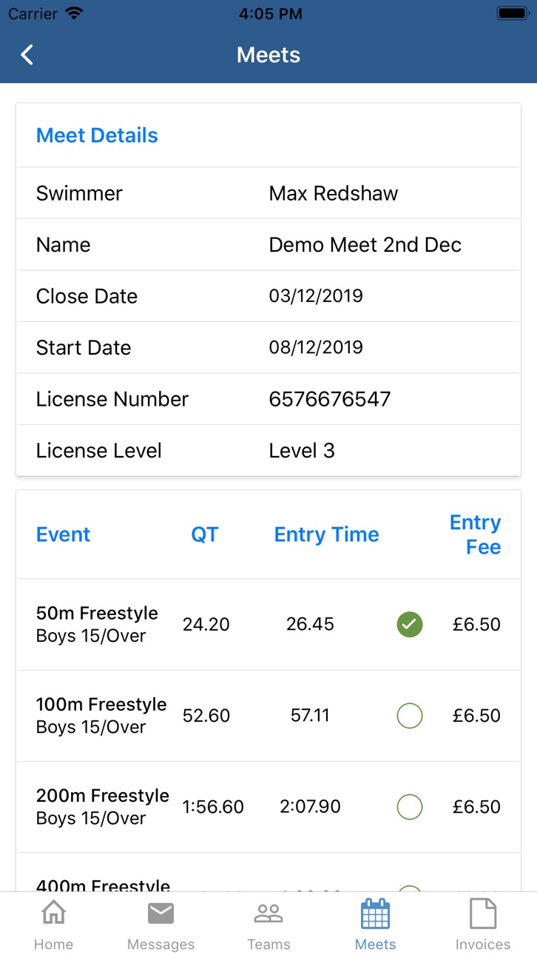The image size is (537, 955).
Task: Go back using the header arrow
Action: coord(27,55)
